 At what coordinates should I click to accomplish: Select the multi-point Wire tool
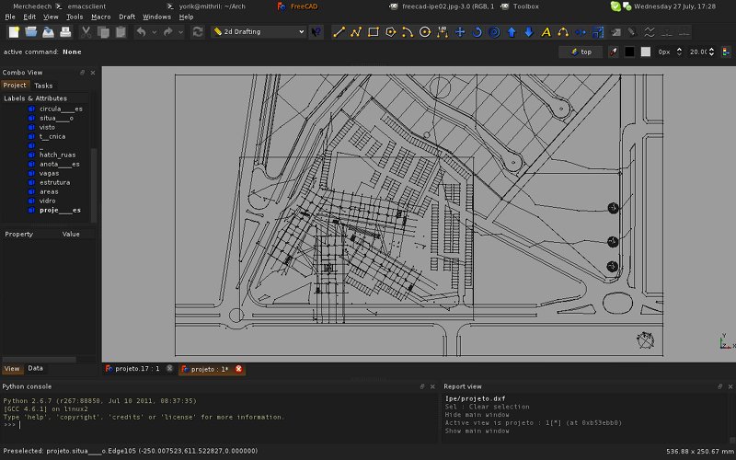(356, 32)
